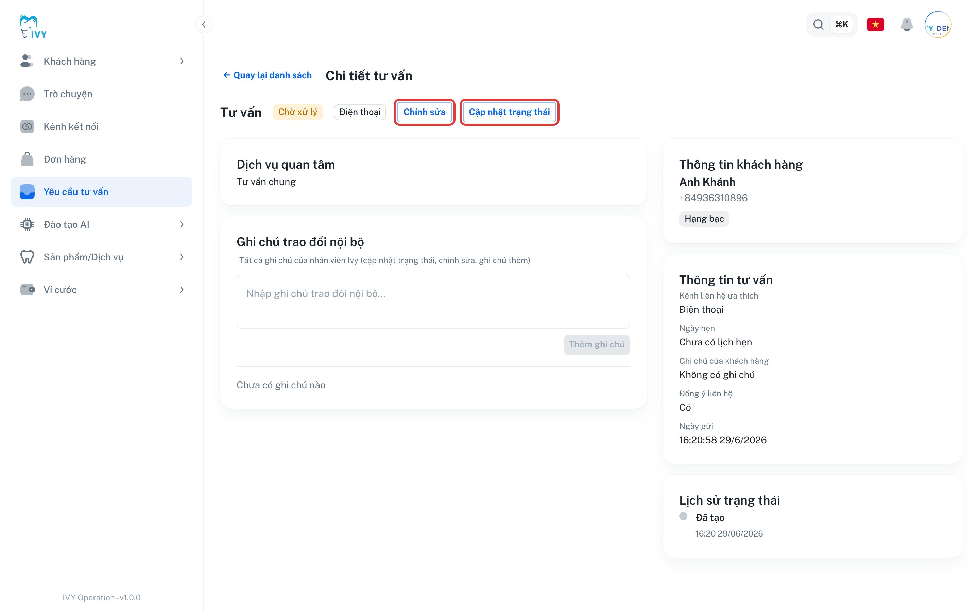Navigate to Đơn hàng
This screenshot has height=612, width=979.
coord(102,159)
